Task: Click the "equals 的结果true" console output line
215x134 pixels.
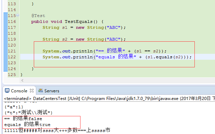Action: [27, 124]
